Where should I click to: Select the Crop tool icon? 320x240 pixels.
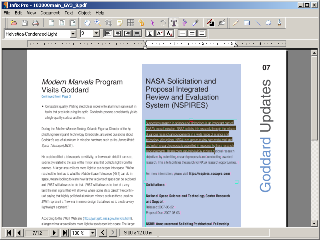(x=108, y=23)
